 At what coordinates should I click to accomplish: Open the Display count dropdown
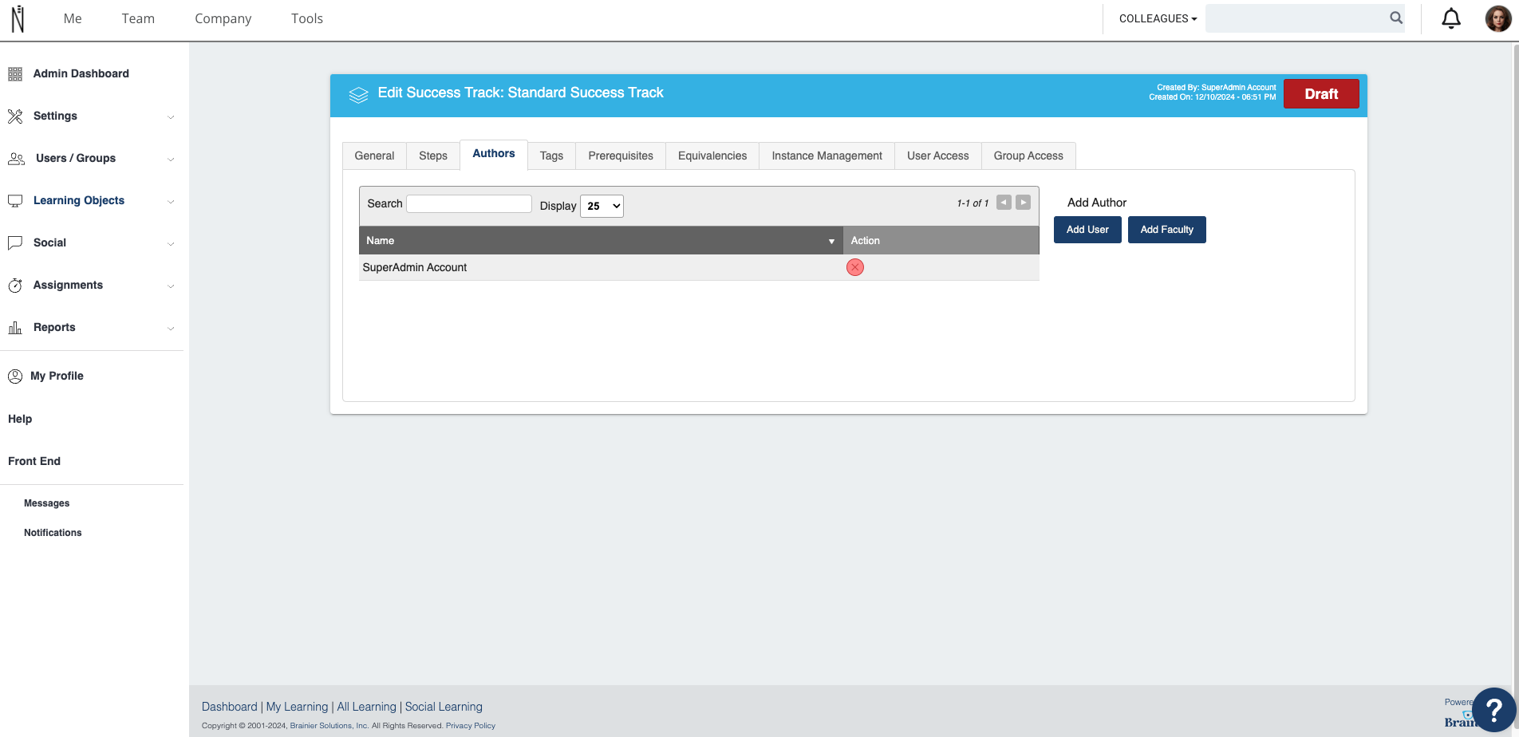point(602,206)
